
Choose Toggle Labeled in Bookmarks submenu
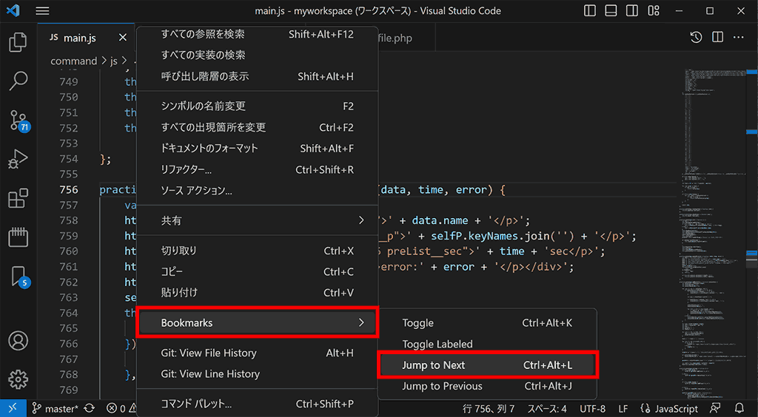pos(487,344)
